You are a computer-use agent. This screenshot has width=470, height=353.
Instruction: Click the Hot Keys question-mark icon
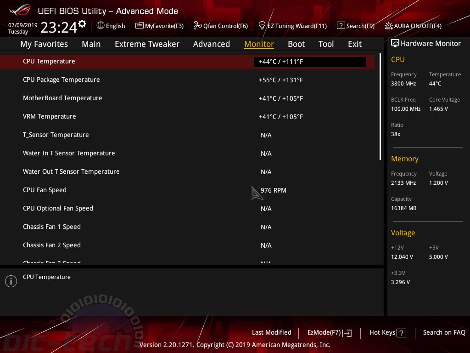click(x=401, y=333)
